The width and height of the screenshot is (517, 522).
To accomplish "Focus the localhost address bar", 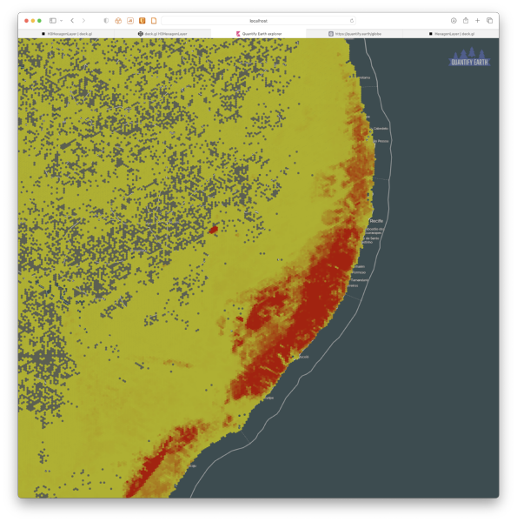I will [x=258, y=21].
